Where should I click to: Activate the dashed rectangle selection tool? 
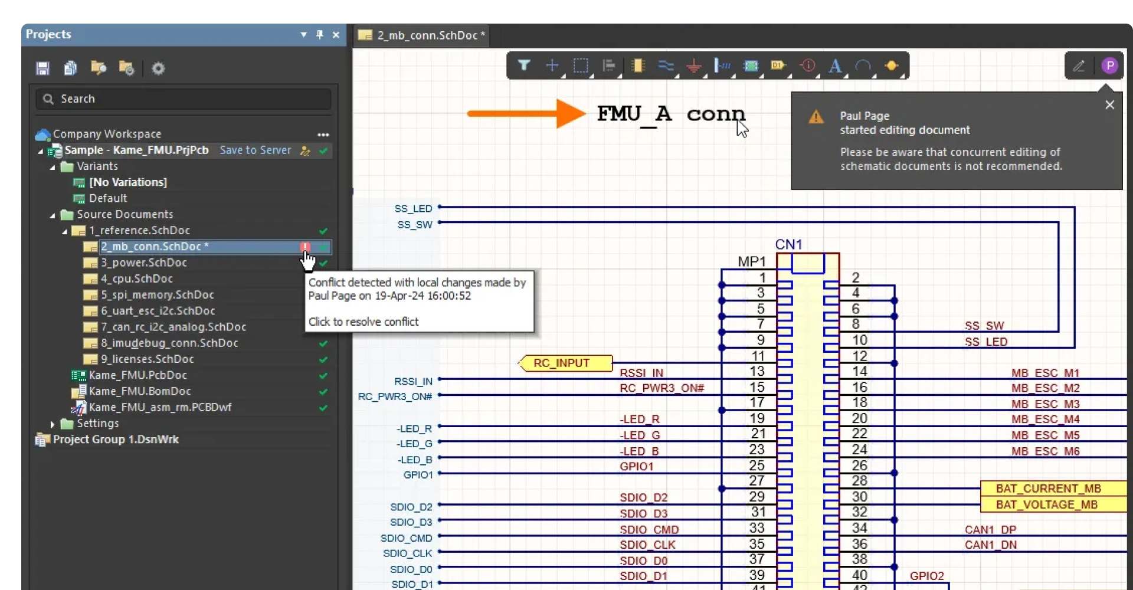(x=581, y=65)
